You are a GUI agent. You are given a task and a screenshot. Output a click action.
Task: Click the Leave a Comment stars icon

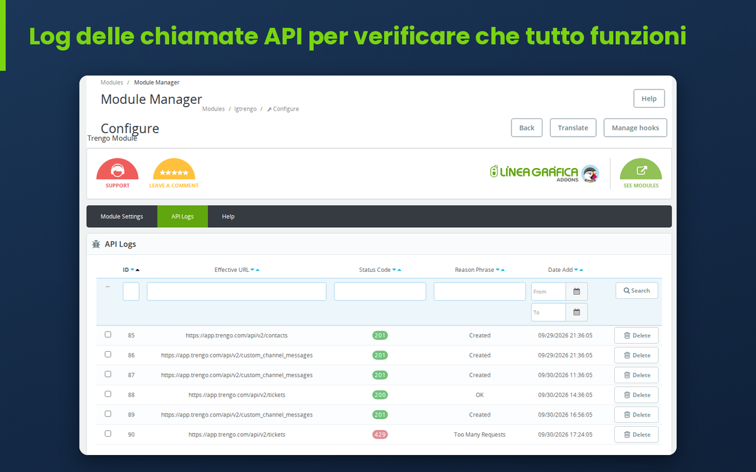(174, 169)
